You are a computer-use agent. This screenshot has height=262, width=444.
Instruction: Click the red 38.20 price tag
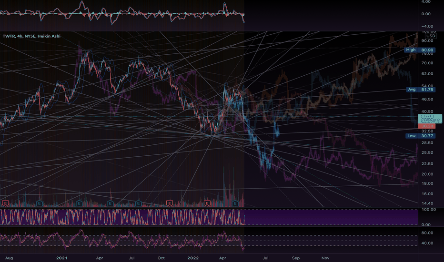(x=427, y=126)
